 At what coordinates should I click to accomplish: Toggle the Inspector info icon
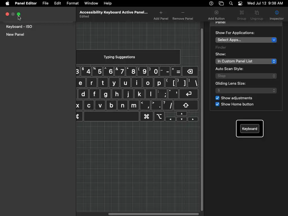[x=277, y=12]
